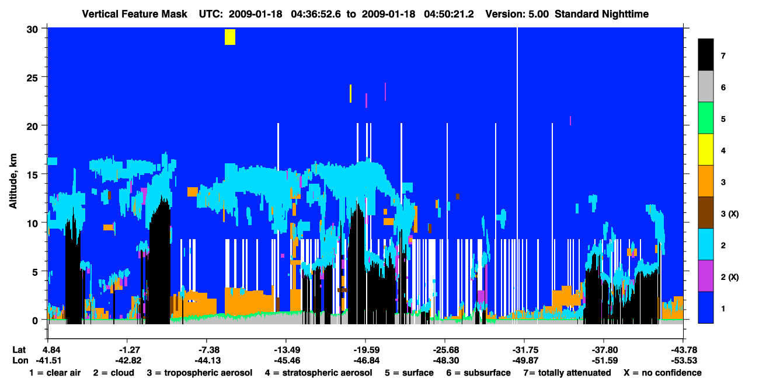Click the gray subsurface legend swatch
This screenshot has width=759, height=389.
pos(706,87)
